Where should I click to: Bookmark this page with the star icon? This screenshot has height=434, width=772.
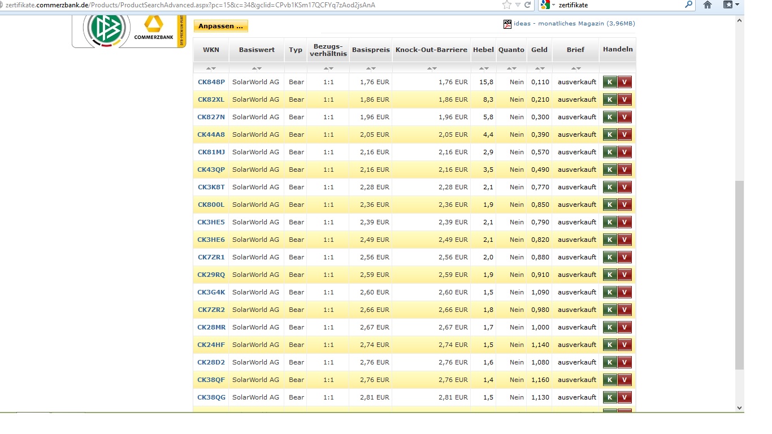coord(506,5)
